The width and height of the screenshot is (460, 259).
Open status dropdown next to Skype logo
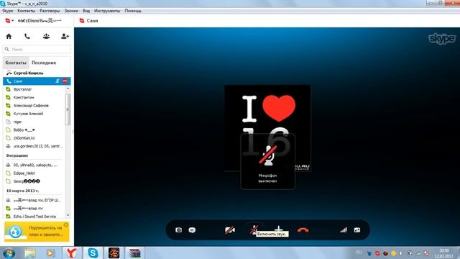pos(9,21)
